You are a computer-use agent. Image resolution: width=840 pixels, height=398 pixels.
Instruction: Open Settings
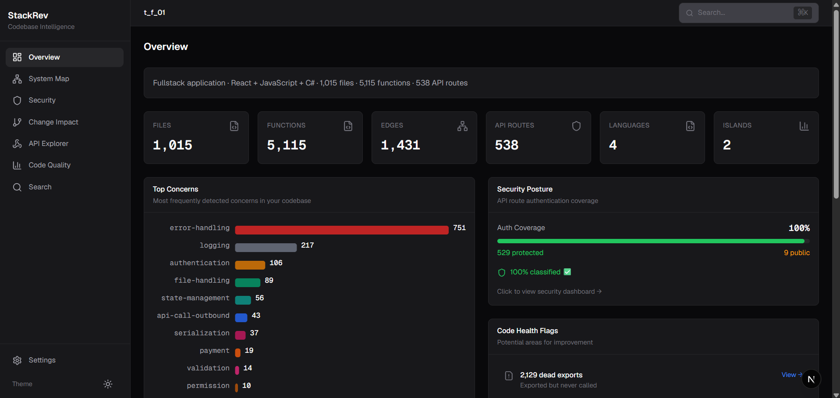64,360
